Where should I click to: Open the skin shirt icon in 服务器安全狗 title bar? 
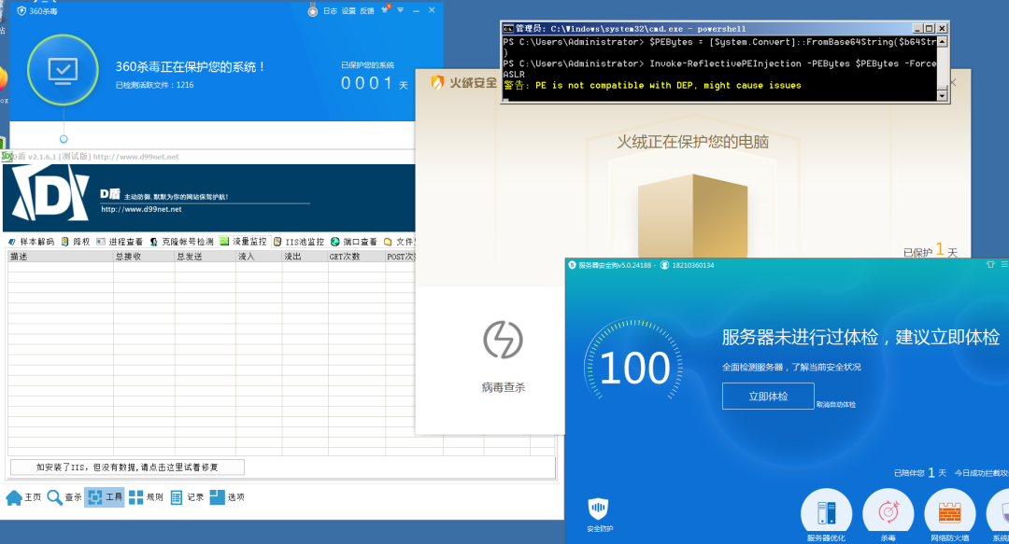pos(990,264)
